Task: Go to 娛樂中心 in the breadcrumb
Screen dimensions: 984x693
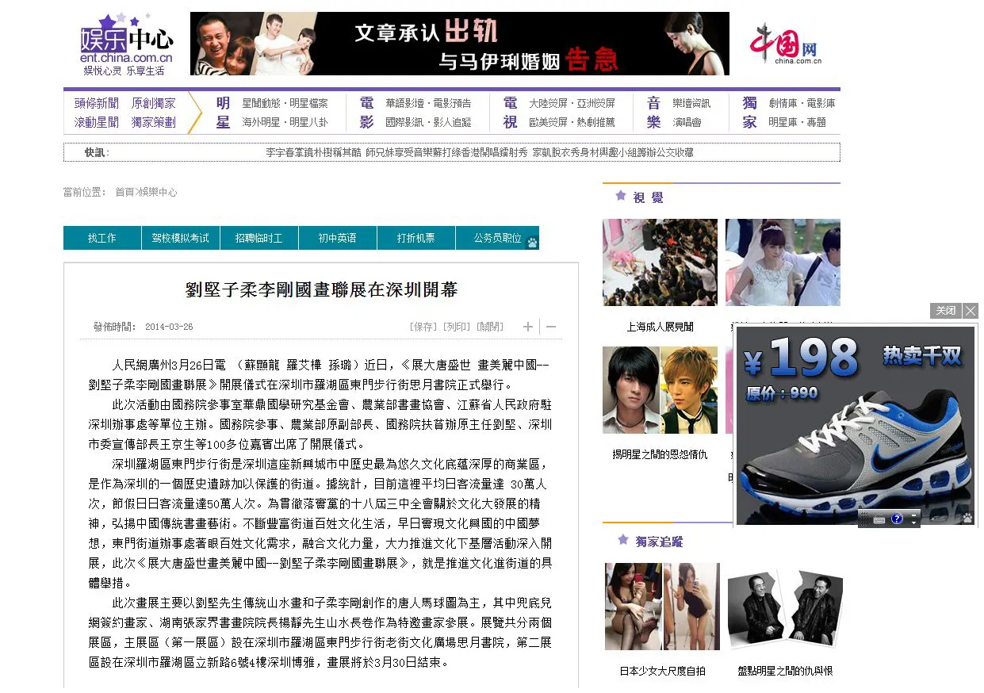Action: tap(158, 192)
